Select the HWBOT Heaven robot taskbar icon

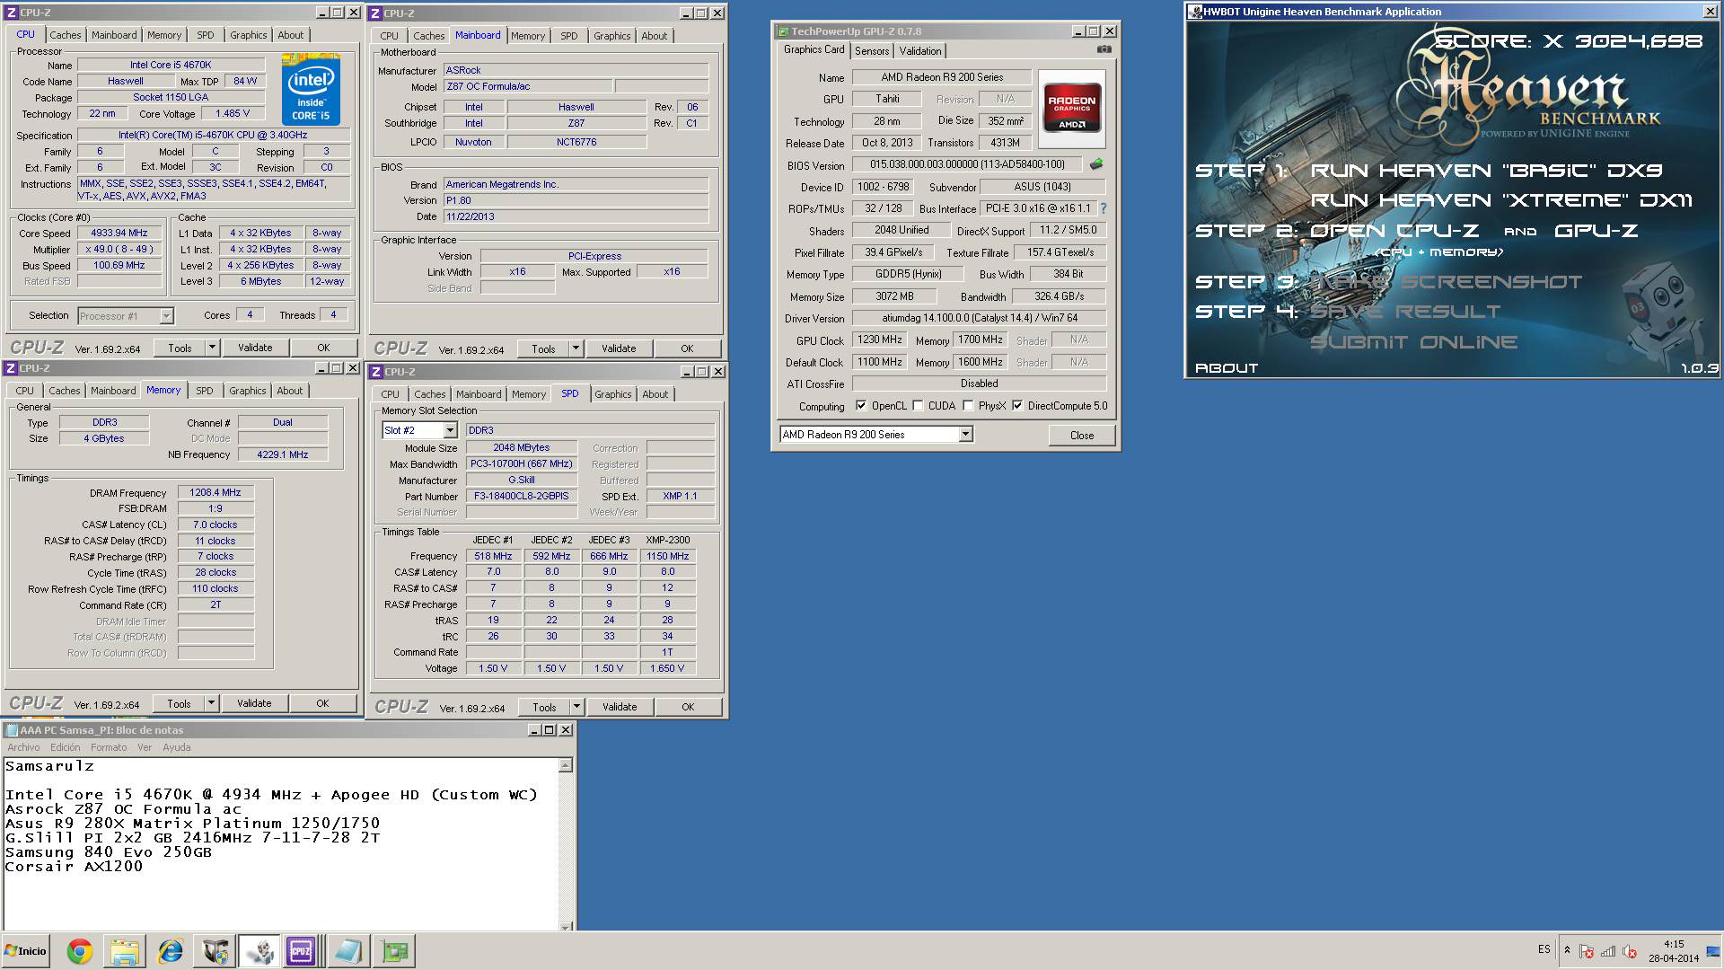click(259, 951)
